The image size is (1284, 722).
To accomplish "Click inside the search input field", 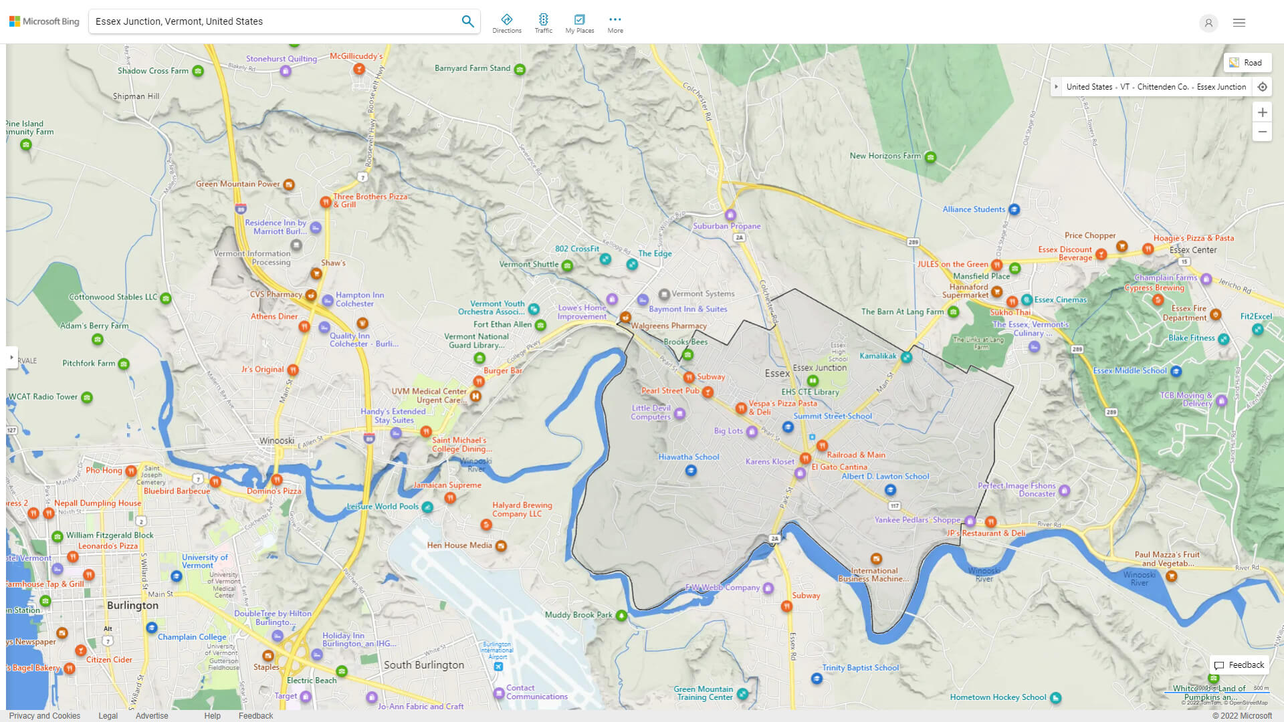I will click(267, 21).
